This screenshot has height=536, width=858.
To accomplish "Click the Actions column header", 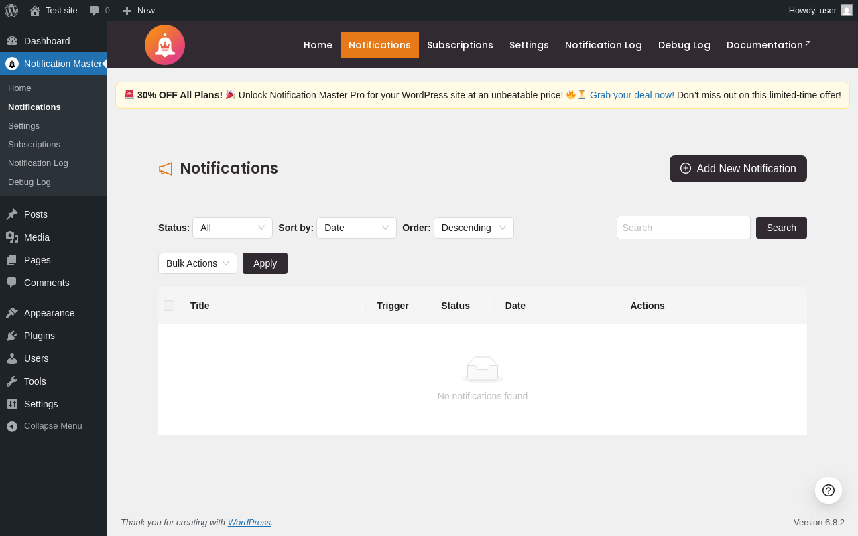I will pyautogui.click(x=648, y=306).
